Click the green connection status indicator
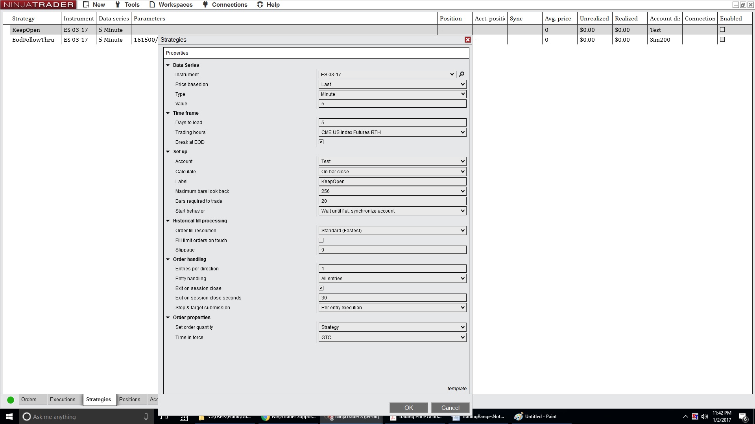 (x=11, y=400)
